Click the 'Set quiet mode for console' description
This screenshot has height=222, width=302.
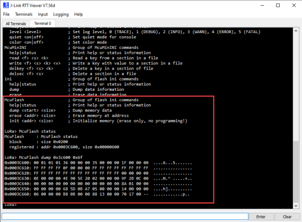click(x=105, y=37)
